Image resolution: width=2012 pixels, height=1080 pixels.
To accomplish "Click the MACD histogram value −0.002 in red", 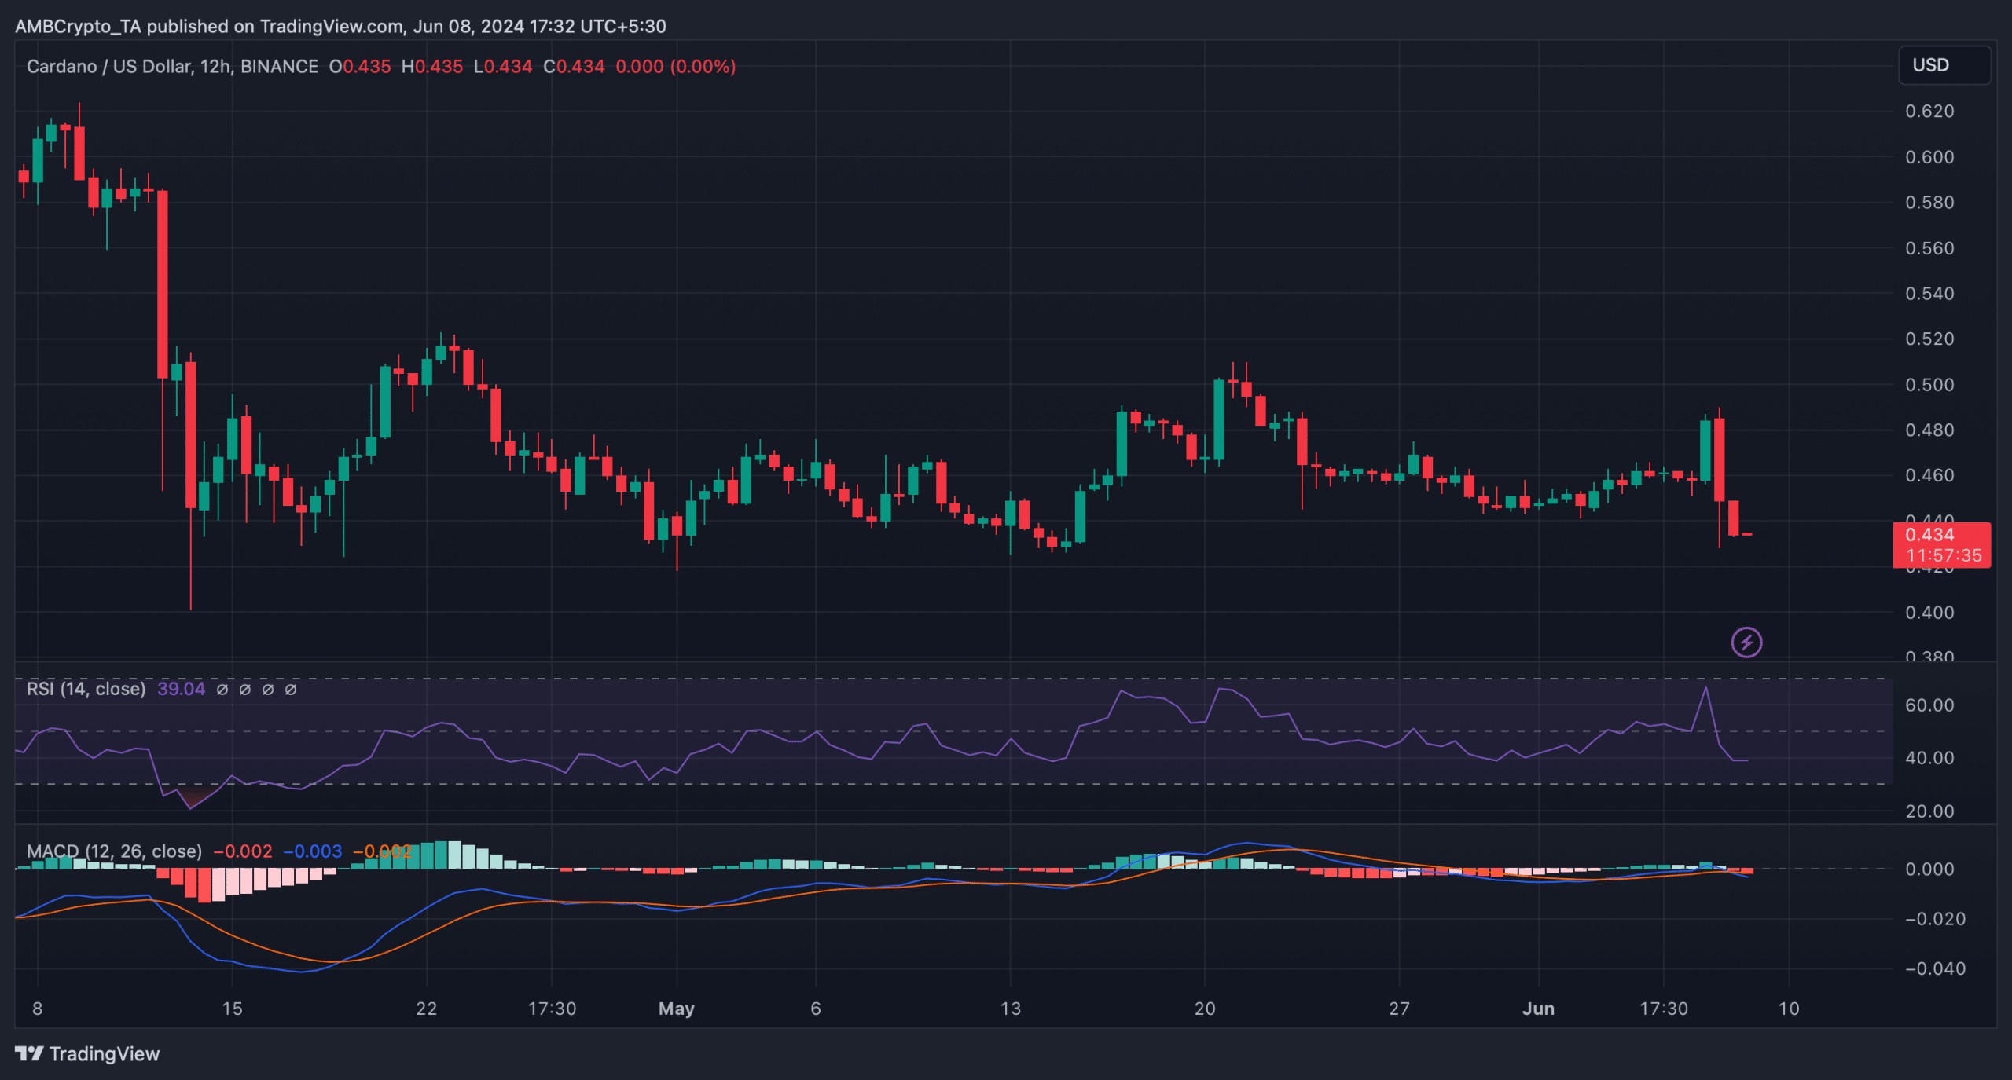I will tap(243, 851).
